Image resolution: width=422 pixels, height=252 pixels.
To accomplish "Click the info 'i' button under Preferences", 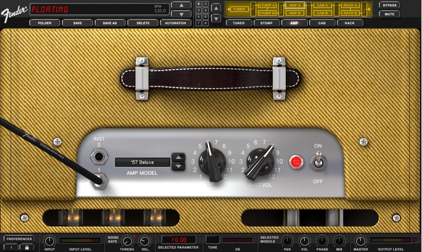I will coord(11,247).
